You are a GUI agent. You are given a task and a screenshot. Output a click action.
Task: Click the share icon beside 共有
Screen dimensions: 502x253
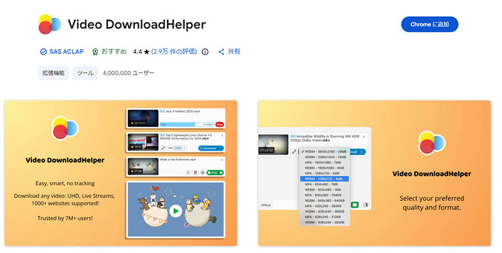(x=221, y=51)
